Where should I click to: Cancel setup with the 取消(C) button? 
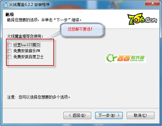pyautogui.click(x=141, y=115)
